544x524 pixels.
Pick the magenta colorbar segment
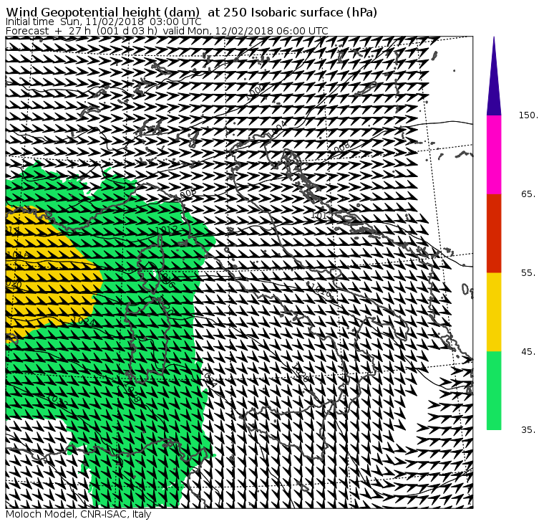coord(494,155)
